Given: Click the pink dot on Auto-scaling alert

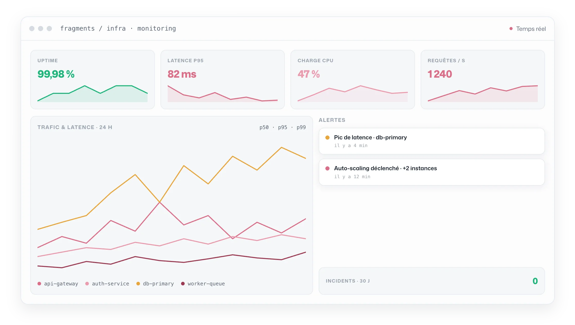Looking at the screenshot, I should [x=327, y=168].
